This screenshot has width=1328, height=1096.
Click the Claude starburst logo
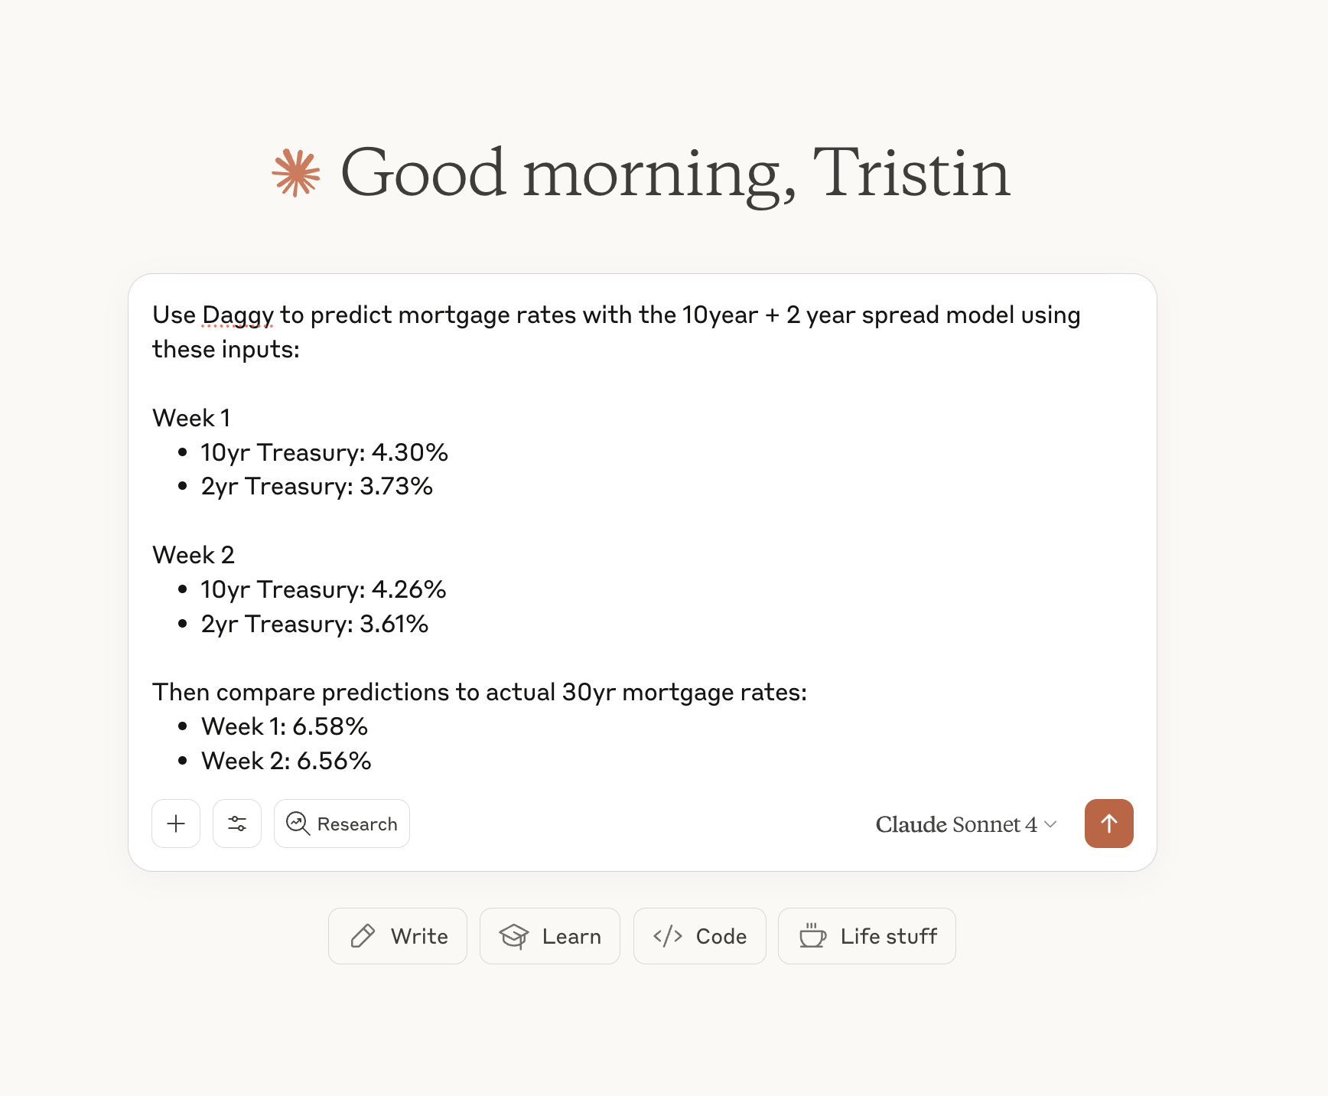tap(296, 174)
